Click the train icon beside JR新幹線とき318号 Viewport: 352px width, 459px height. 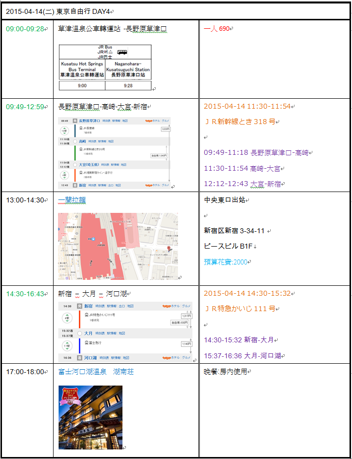coord(81,149)
